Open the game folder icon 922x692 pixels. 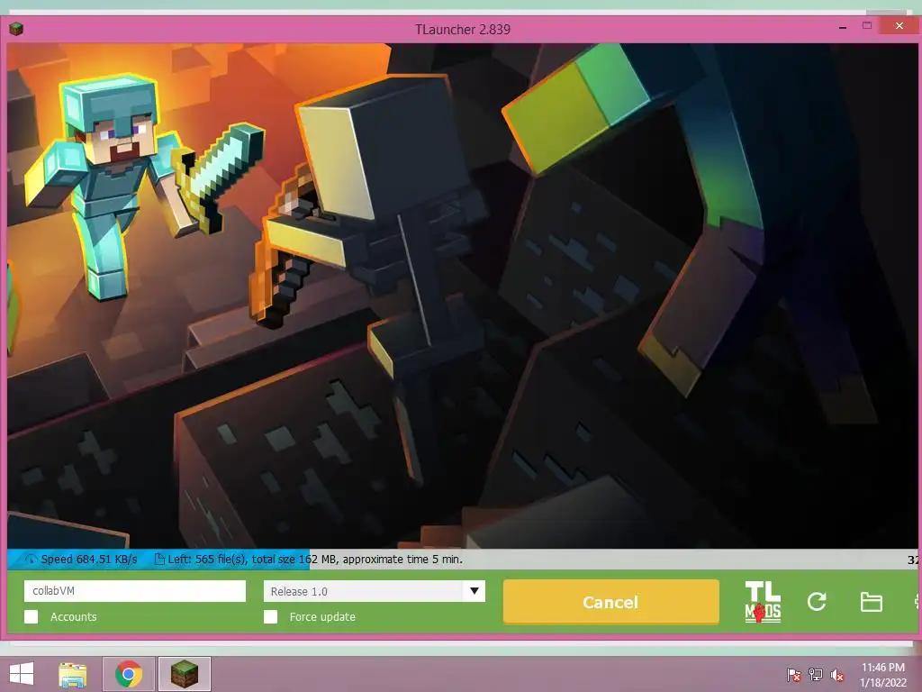pyautogui.click(x=871, y=602)
